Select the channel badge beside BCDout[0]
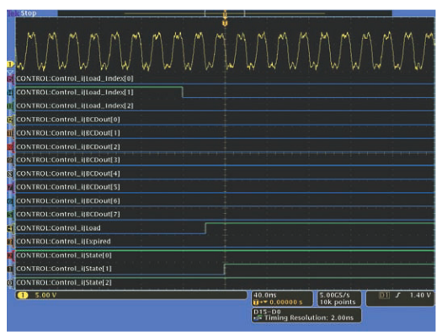Image resolution: width=442 pixels, height=336 pixels. 10,120
